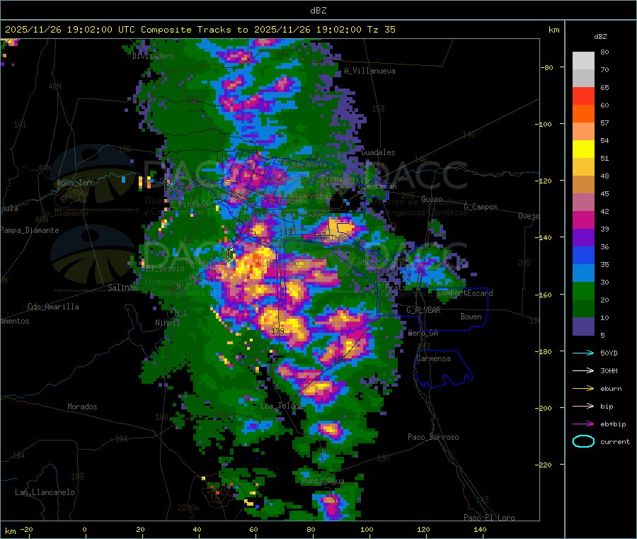This screenshot has height=539, width=637.
Task: Click the cyan 50YD track arrow
Action: pos(583,353)
